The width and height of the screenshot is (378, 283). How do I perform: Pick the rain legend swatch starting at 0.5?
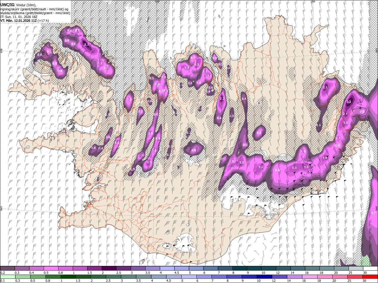38,277
